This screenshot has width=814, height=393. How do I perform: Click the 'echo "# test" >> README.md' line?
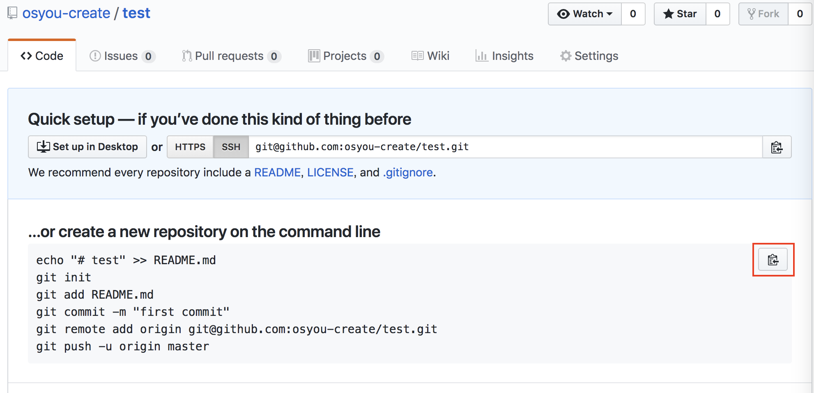pyautogui.click(x=126, y=260)
